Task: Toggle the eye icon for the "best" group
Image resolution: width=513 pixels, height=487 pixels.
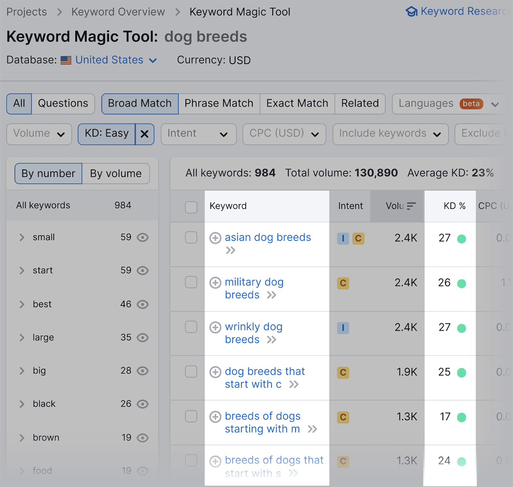Action: pyautogui.click(x=143, y=304)
